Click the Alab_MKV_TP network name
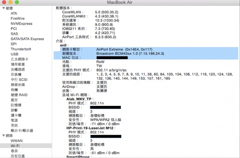 coord(79,99)
